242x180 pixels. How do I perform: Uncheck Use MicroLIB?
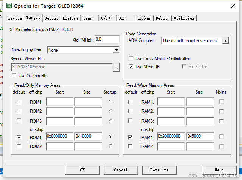[x=131, y=67]
